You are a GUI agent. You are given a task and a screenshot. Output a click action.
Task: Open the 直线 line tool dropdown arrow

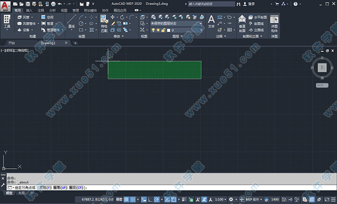pyautogui.click(x=71, y=30)
